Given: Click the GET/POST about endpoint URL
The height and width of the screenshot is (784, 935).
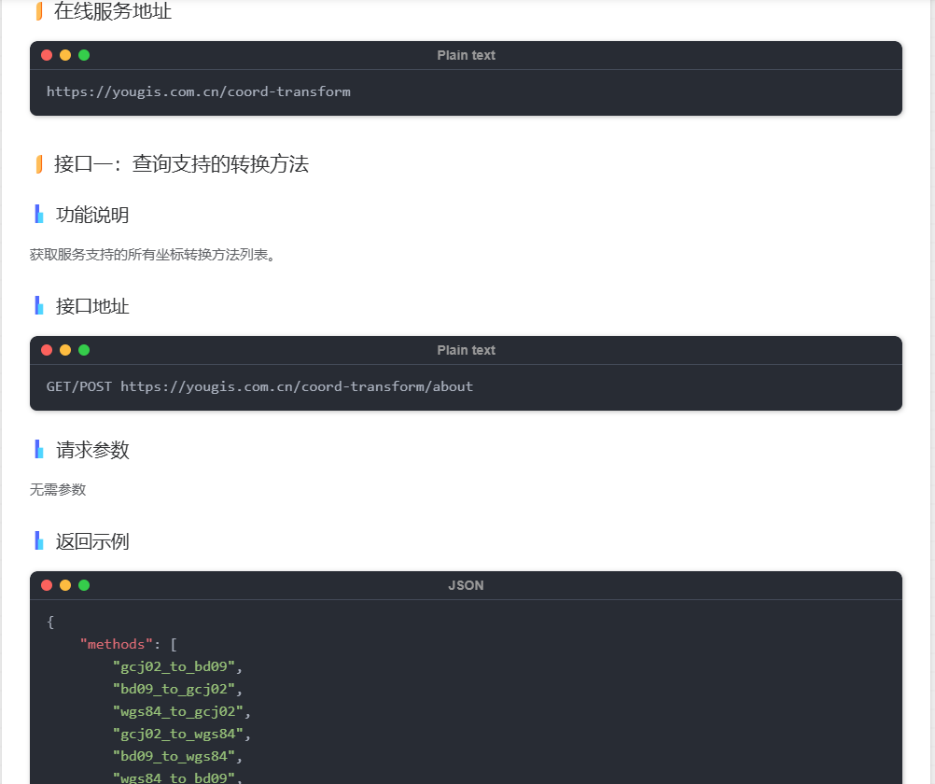Looking at the screenshot, I should coord(258,385).
